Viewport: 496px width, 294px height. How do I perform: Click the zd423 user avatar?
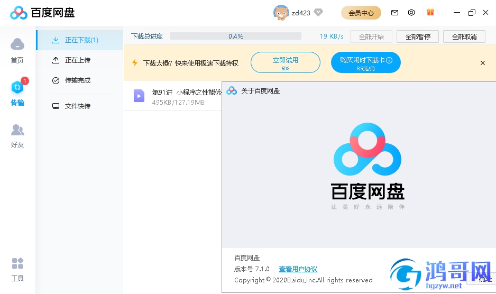click(x=281, y=13)
